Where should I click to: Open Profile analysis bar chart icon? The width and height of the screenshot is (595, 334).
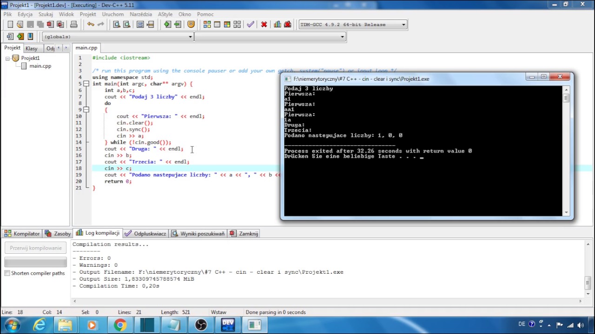point(278,25)
